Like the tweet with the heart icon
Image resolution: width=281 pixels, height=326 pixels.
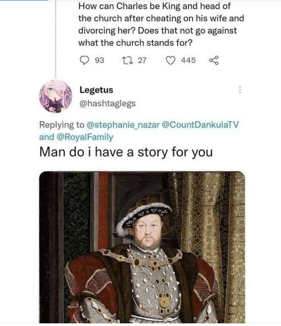170,60
